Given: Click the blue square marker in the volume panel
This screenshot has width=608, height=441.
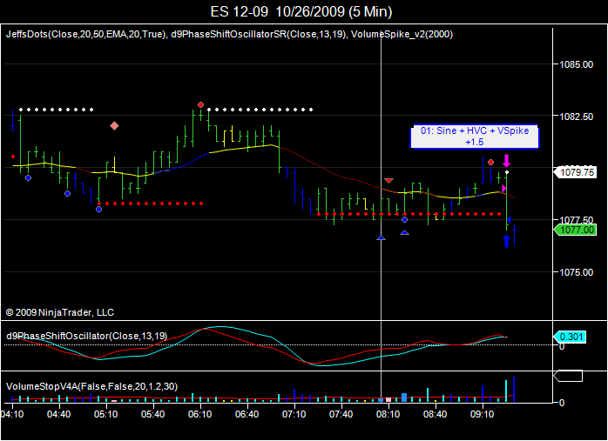Looking at the screenshot, I should (x=404, y=398).
